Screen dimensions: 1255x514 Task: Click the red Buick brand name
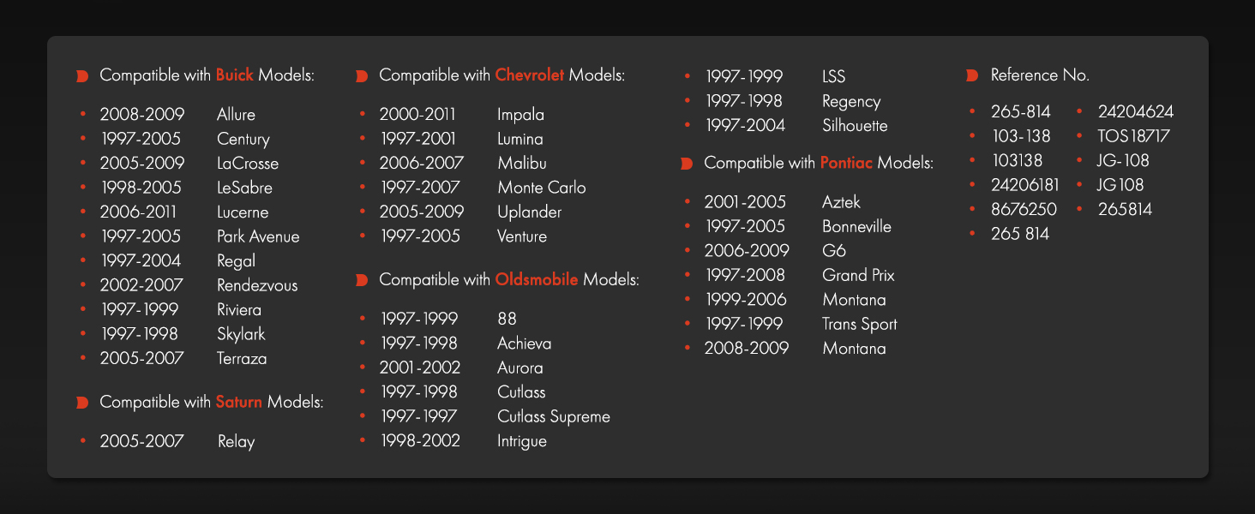(234, 75)
